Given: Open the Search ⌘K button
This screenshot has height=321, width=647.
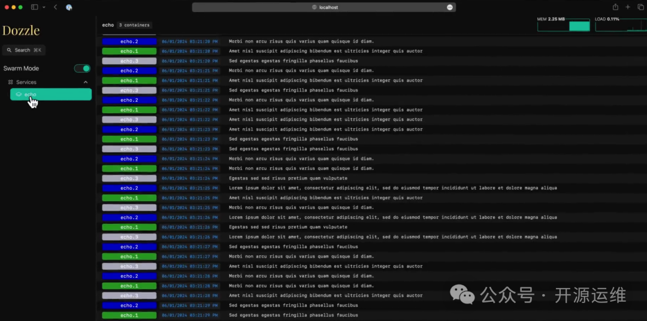Looking at the screenshot, I should [23, 50].
